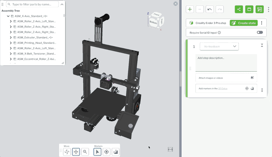Toggle Require Serial ID Input switch
The image size is (272, 157).
coord(260,33)
